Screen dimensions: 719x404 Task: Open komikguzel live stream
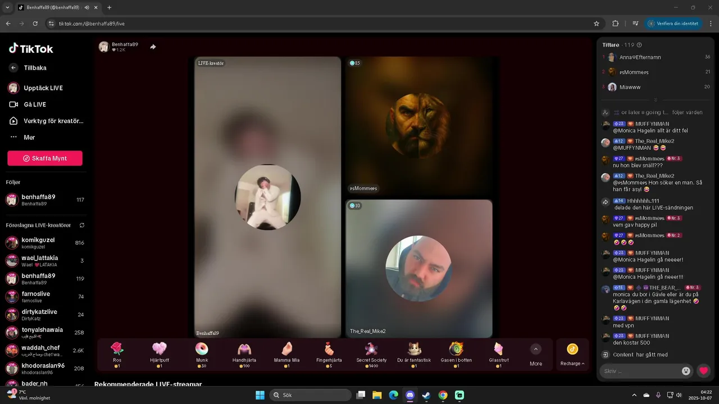click(45, 242)
